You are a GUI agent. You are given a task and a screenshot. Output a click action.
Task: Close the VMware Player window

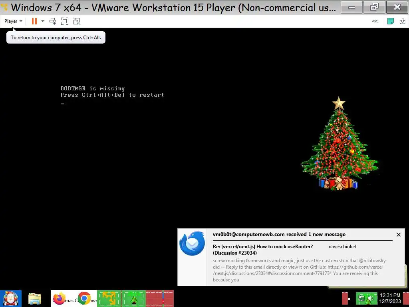pos(397,7)
